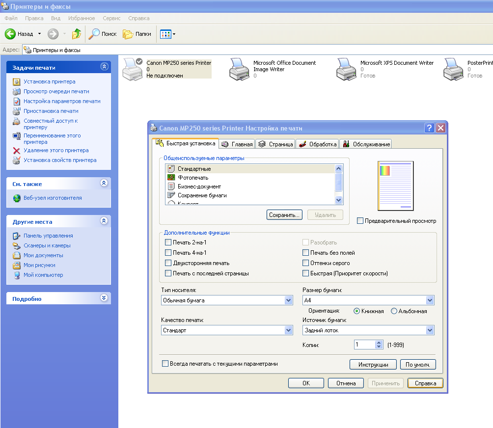
Task: Click the print queue view icon
Action: coord(17,91)
